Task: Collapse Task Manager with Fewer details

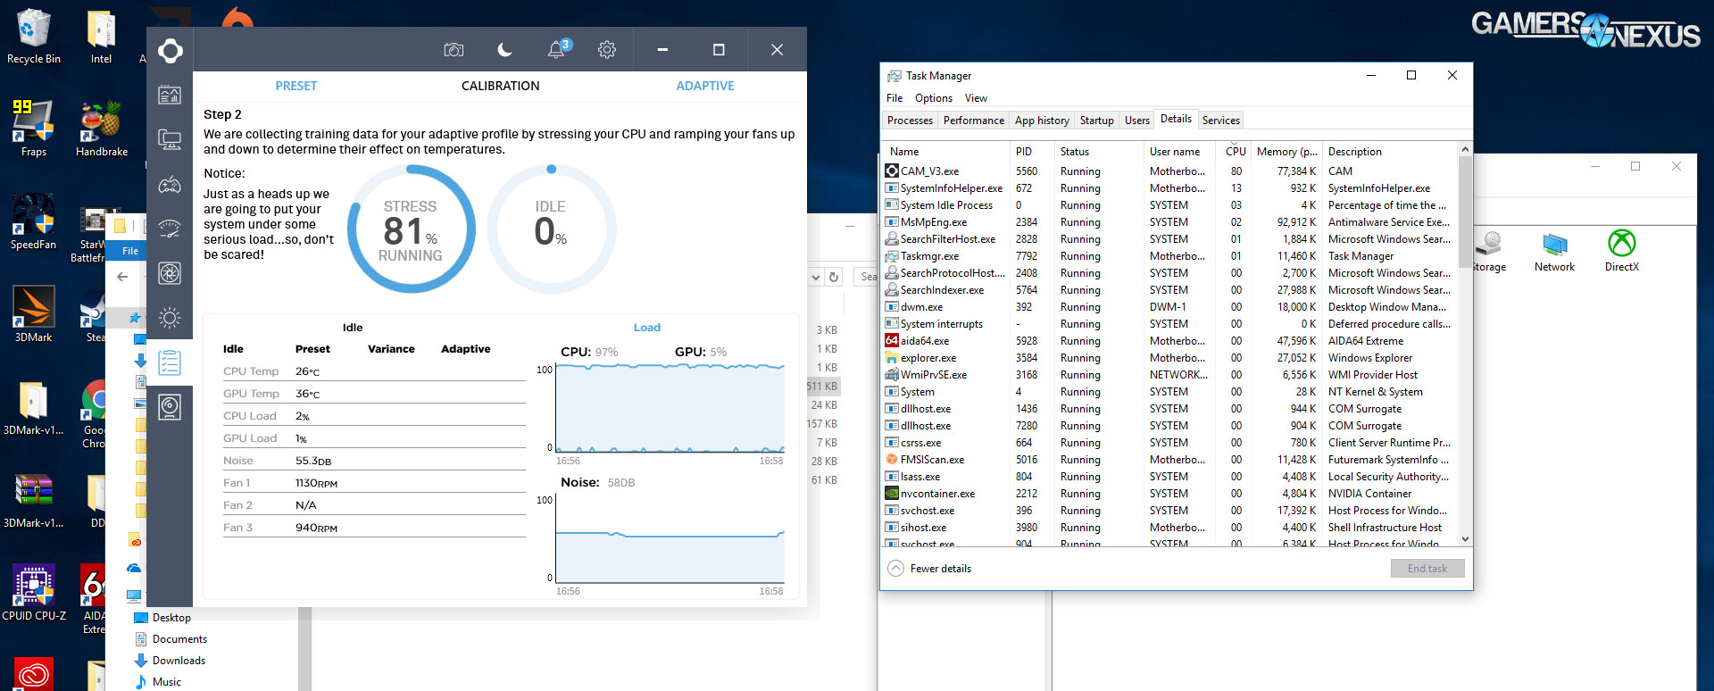Action: coord(929,569)
